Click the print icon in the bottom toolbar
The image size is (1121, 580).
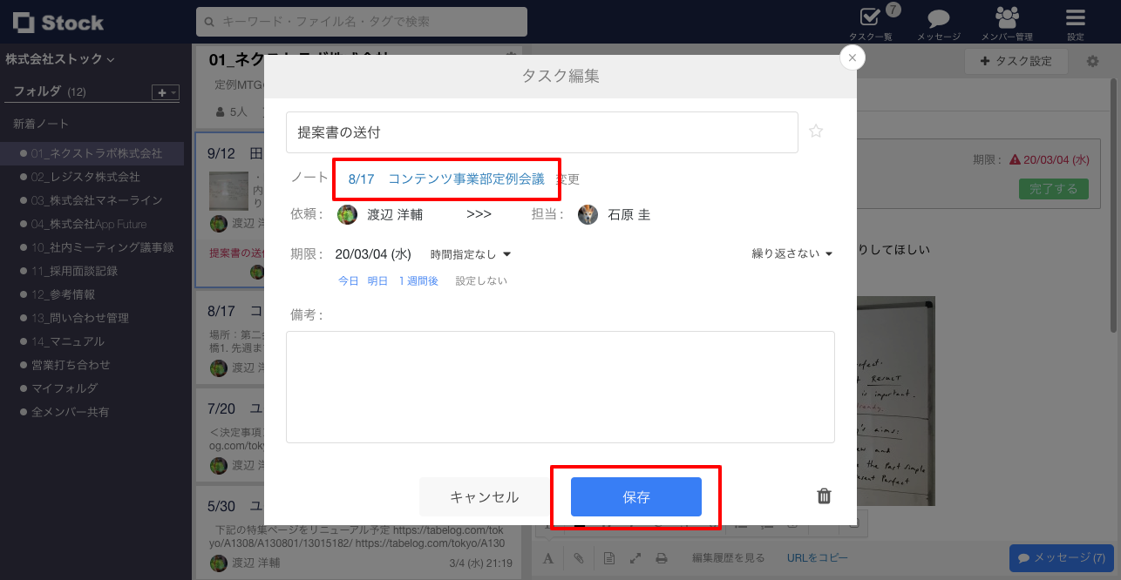coord(662,558)
